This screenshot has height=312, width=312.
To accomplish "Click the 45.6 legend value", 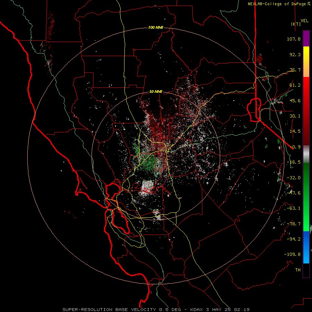I will tap(295, 101).
